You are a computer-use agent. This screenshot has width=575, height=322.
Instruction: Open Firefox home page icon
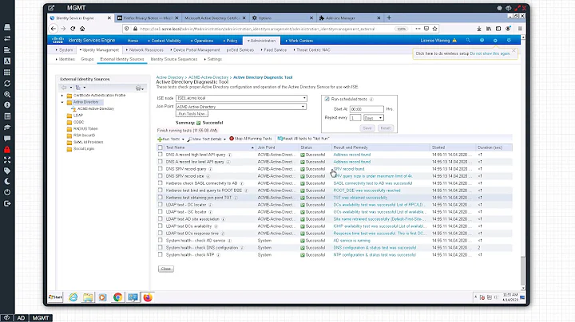[x=82, y=29]
